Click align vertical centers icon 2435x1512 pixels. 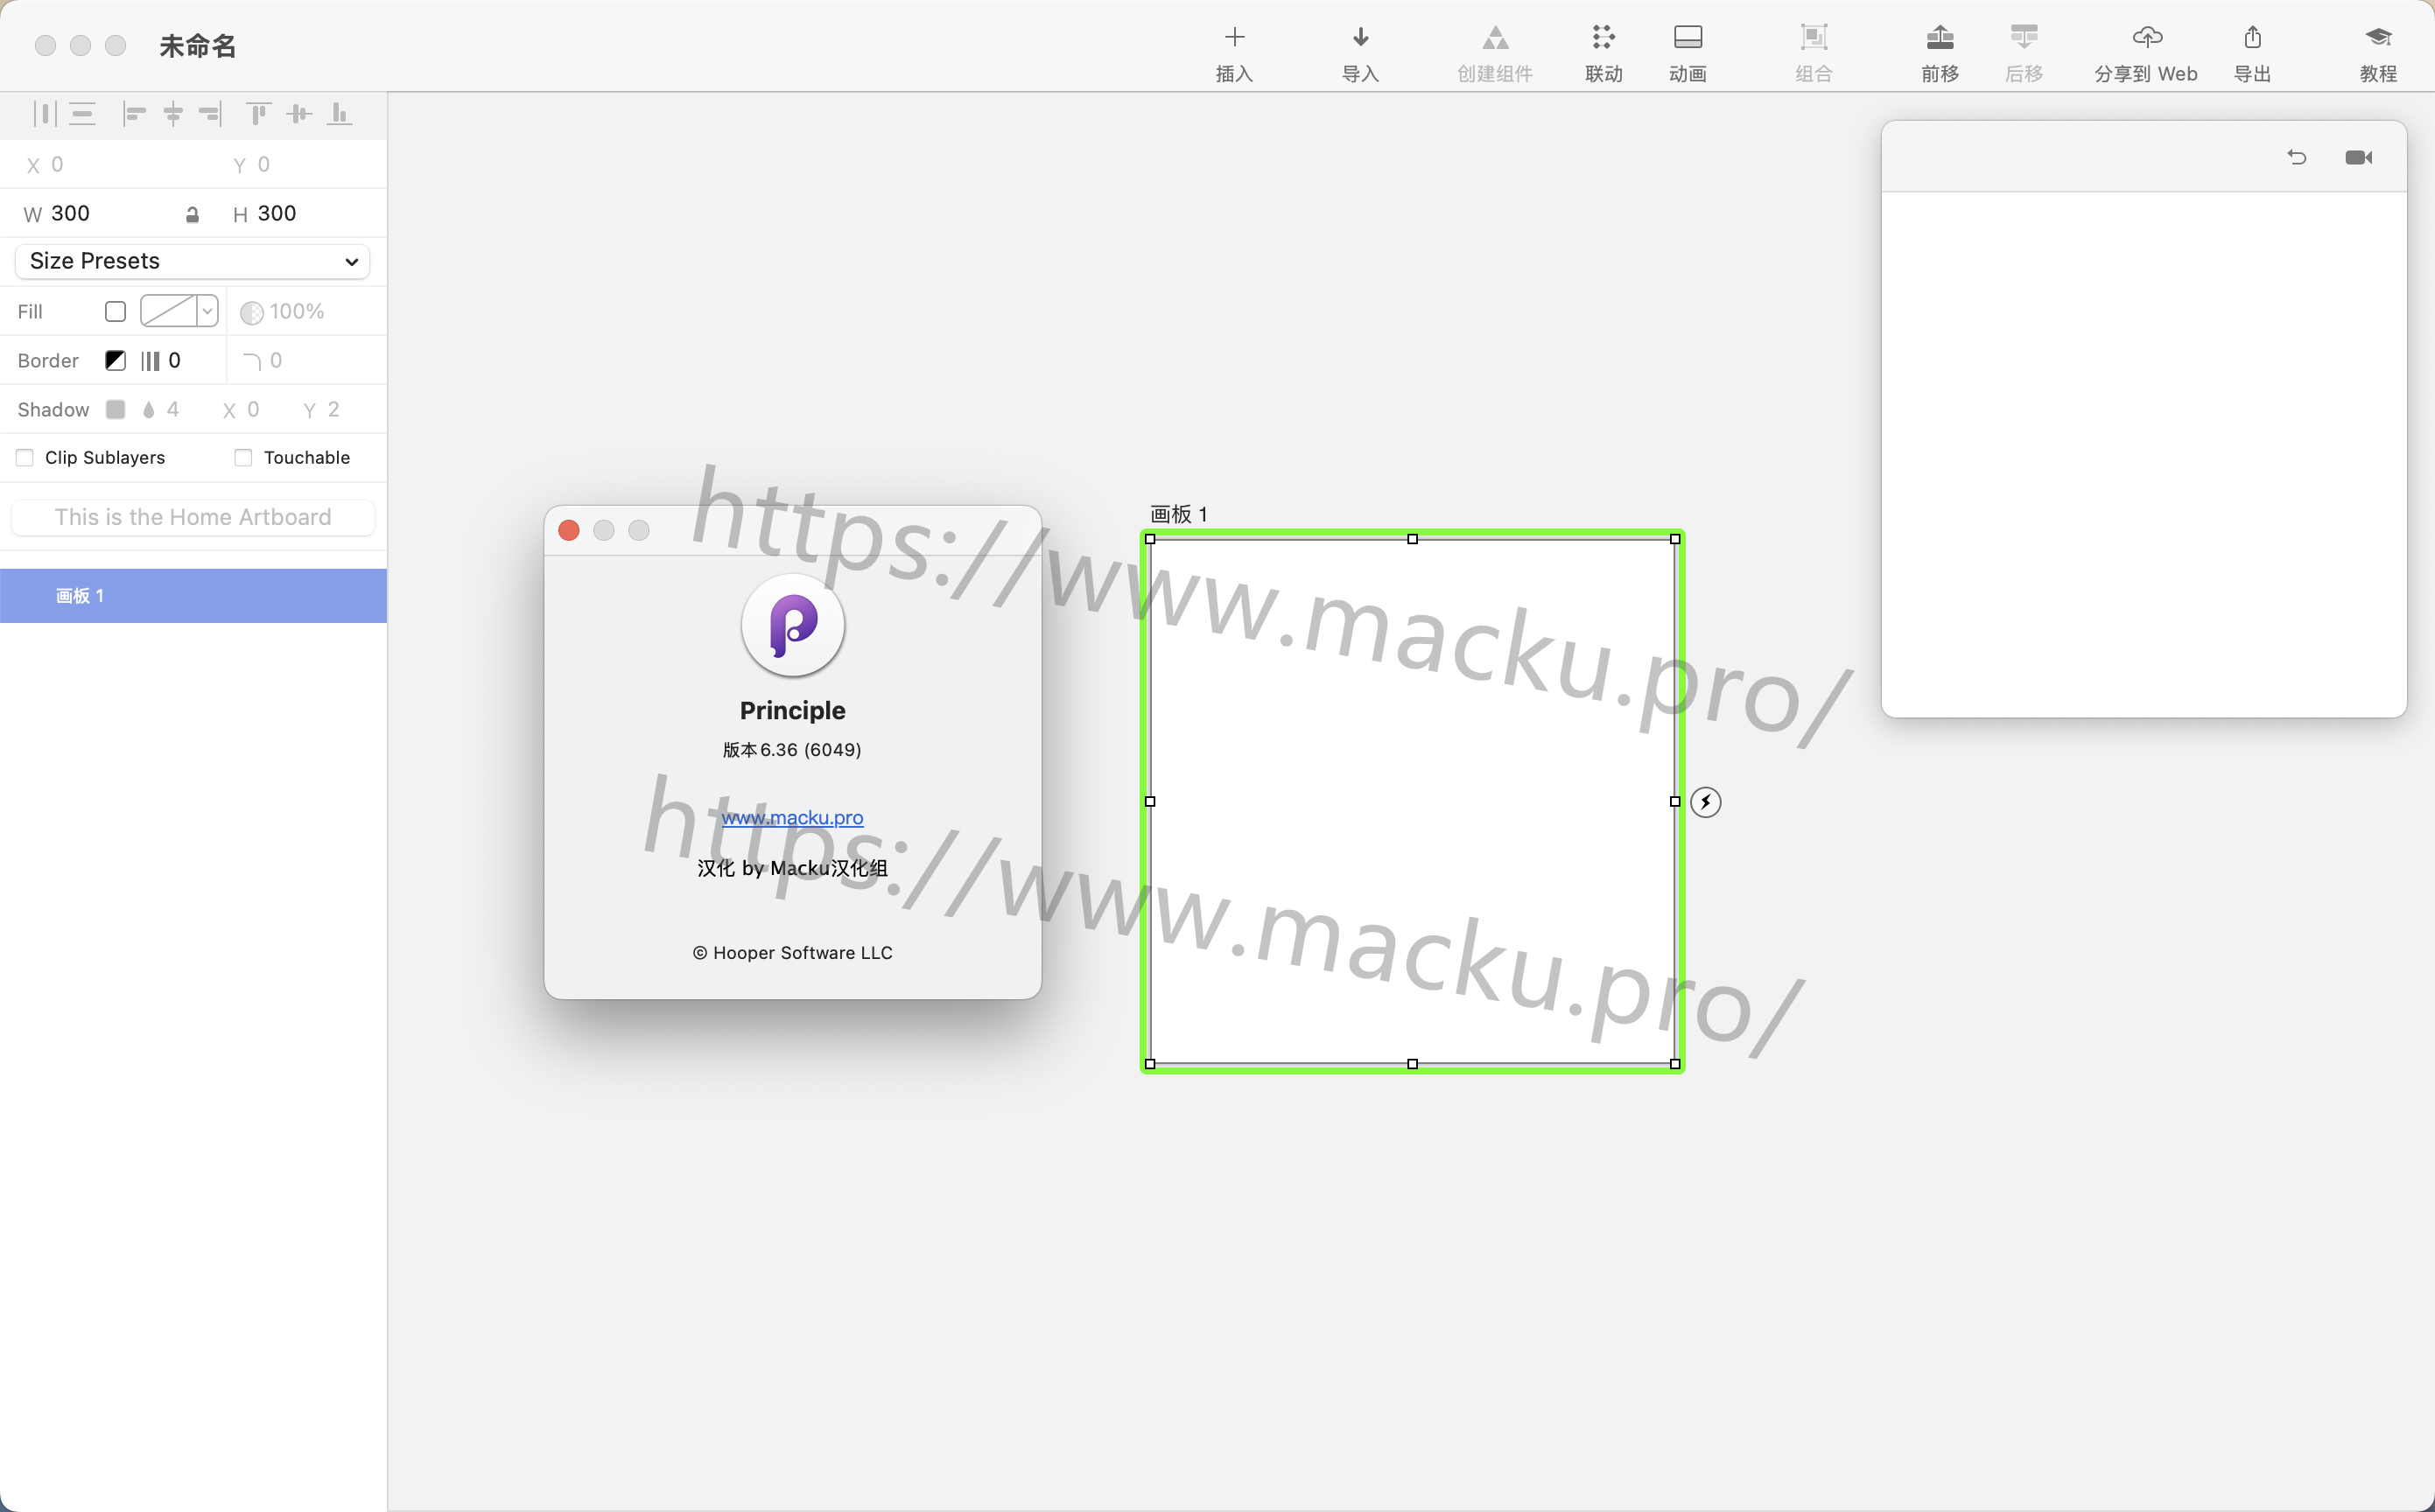299,114
